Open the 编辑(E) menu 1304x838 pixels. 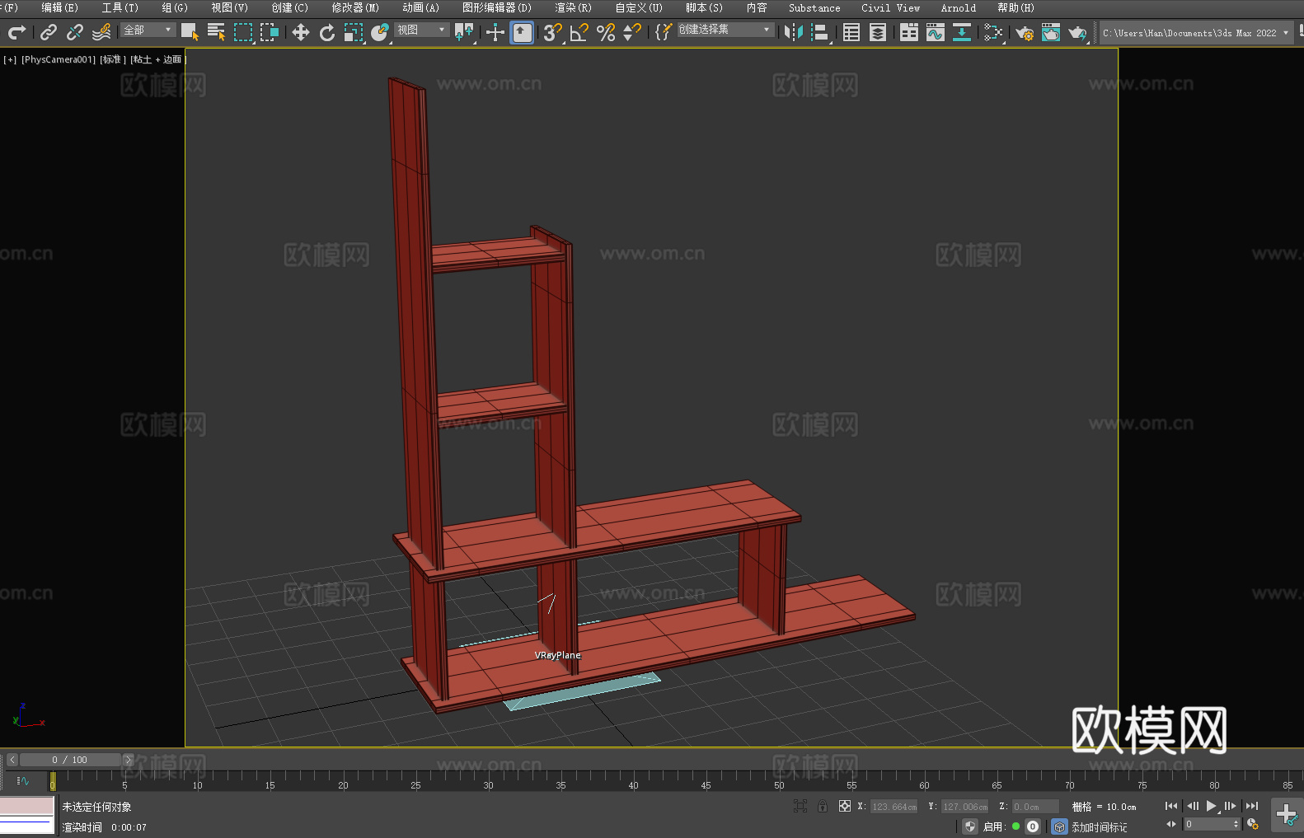59,7
